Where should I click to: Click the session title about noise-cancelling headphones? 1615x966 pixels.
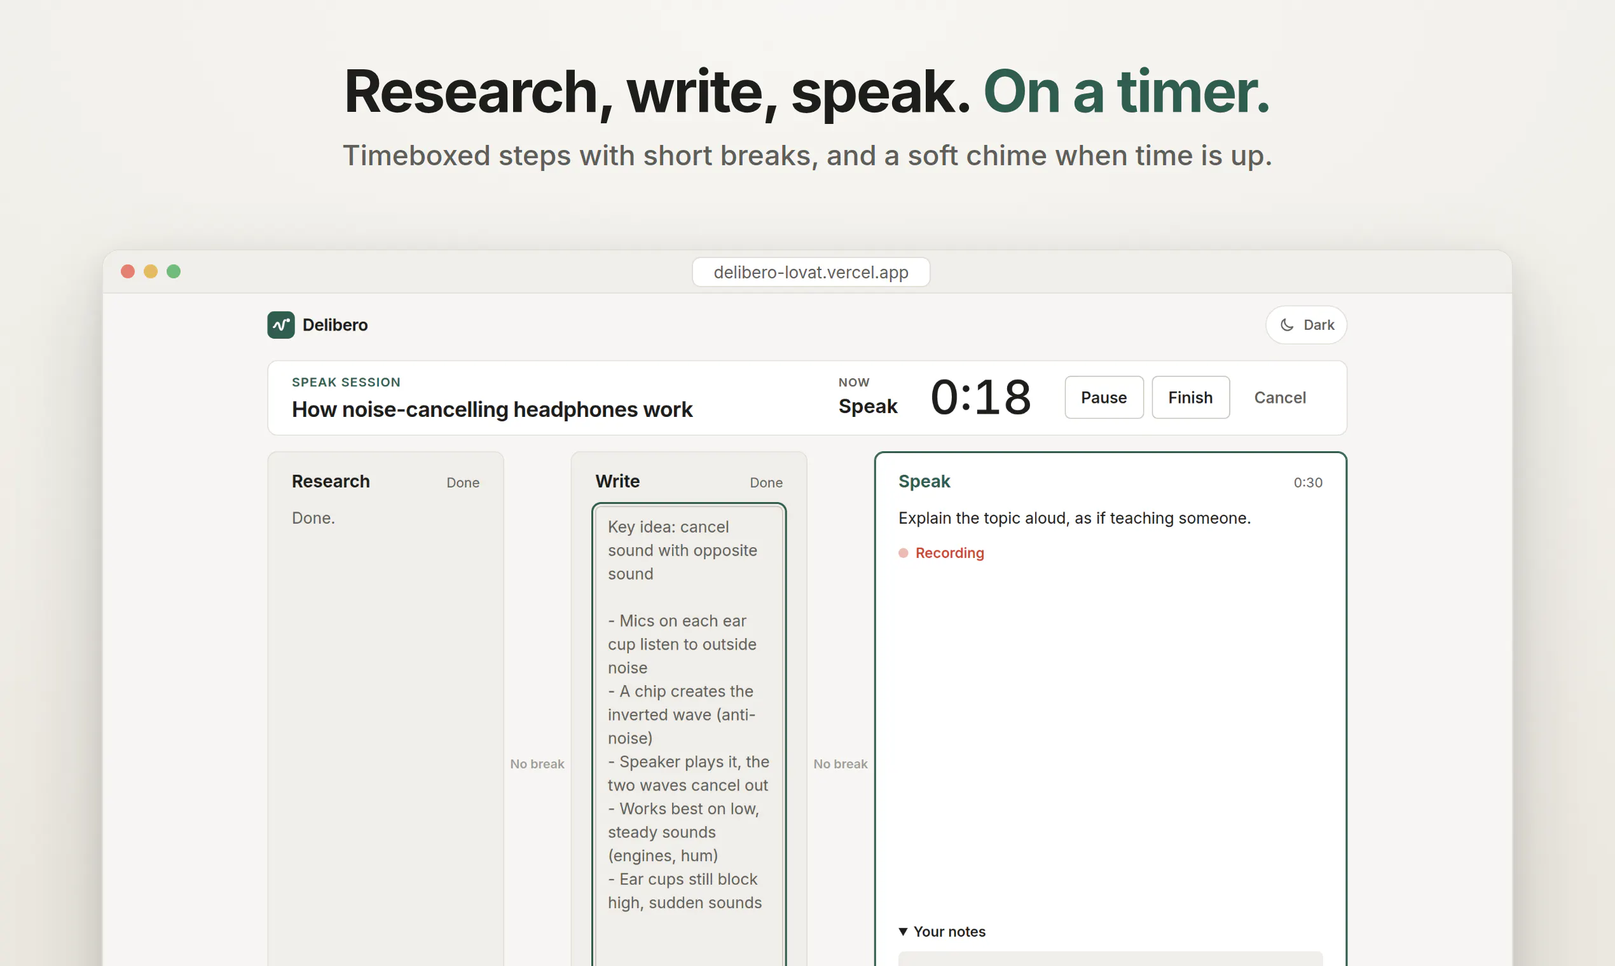click(491, 409)
